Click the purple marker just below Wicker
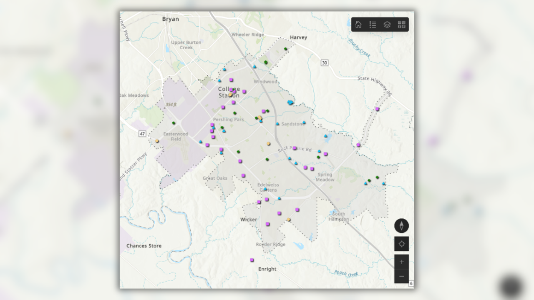This screenshot has height=300, width=534. pyautogui.click(x=267, y=224)
